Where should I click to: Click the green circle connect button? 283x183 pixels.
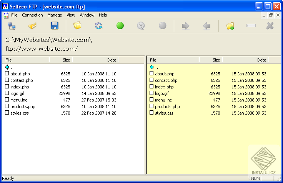(120, 26)
